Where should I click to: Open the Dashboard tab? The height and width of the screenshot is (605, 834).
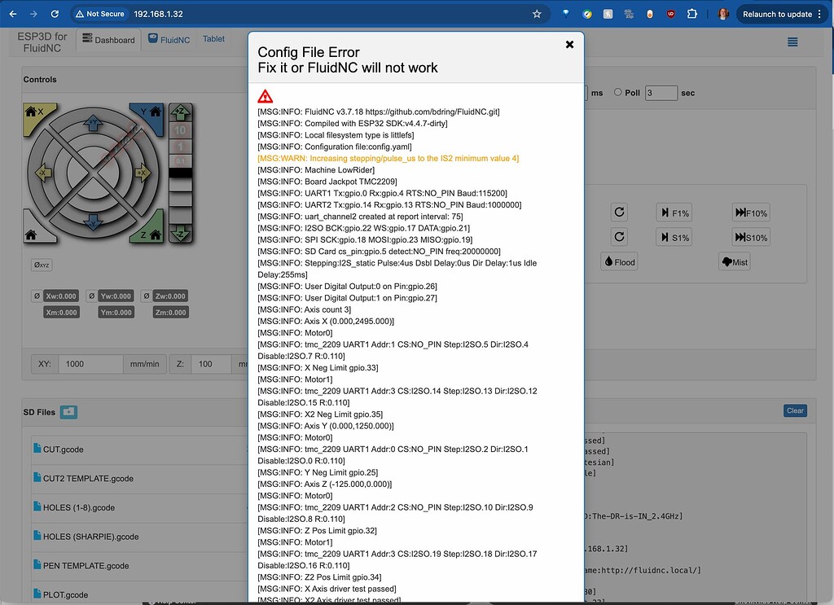pyautogui.click(x=108, y=40)
